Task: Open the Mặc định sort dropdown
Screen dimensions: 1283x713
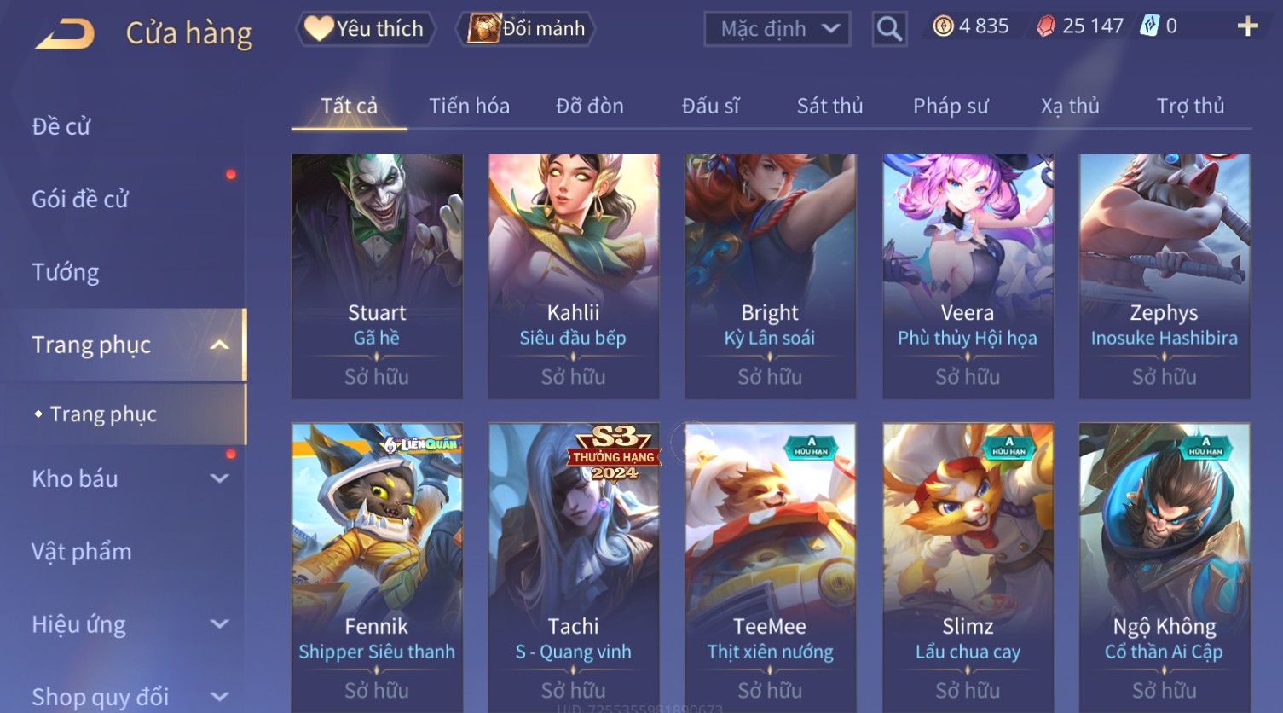Action: click(777, 29)
